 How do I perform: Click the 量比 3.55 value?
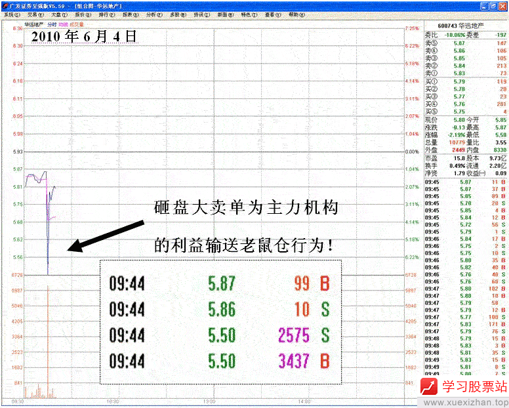point(501,142)
